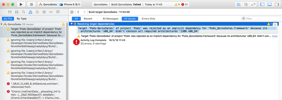Toggle the Utilities pane visibility
This screenshot has width=282, height=100.
click(276, 4)
